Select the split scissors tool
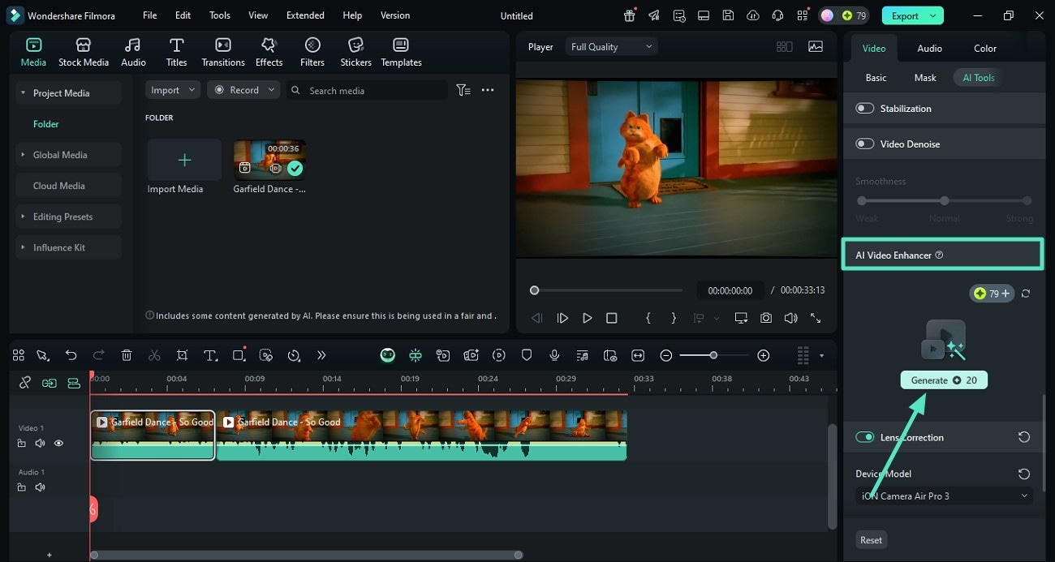Image resolution: width=1055 pixels, height=562 pixels. (x=154, y=355)
